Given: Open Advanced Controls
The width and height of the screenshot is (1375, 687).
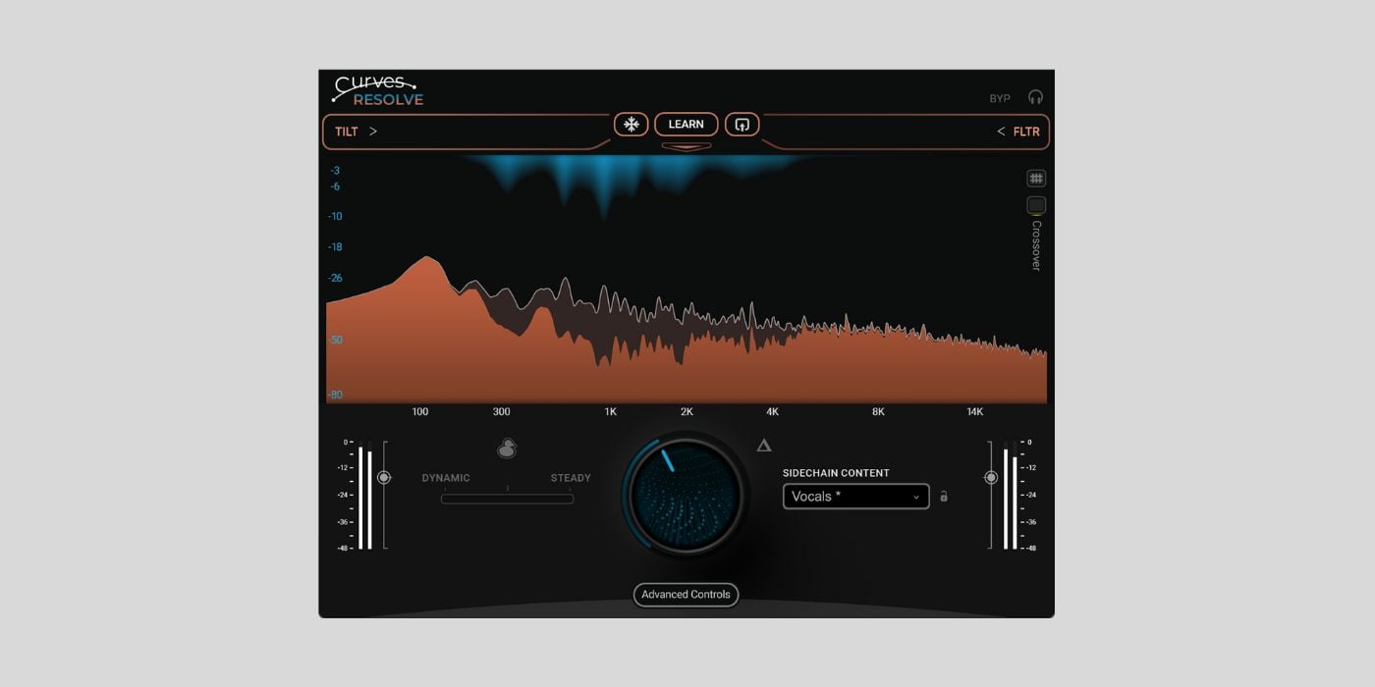Looking at the screenshot, I should coord(686,595).
